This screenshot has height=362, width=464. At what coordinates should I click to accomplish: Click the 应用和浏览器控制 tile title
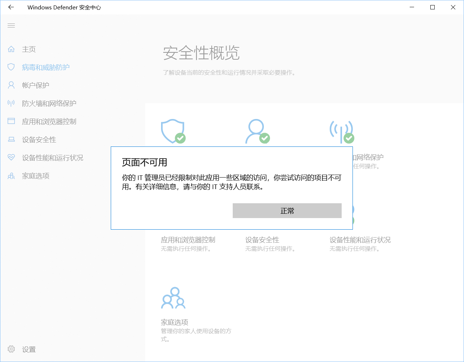[188, 240]
